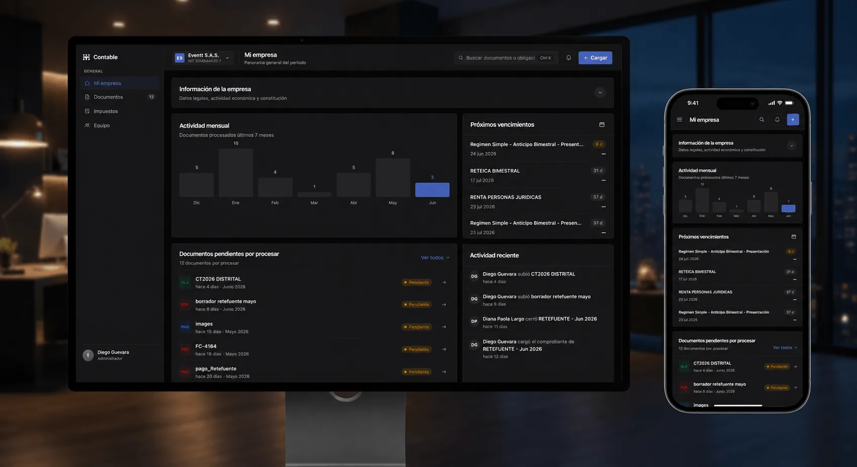This screenshot has width=857, height=467.
Task: Open the Equipo sidebar item
Action: click(120, 125)
